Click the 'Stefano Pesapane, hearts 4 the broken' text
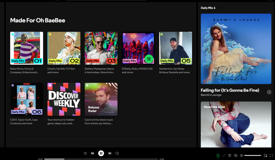The height and width of the screenshot is (160, 275). (100, 70)
